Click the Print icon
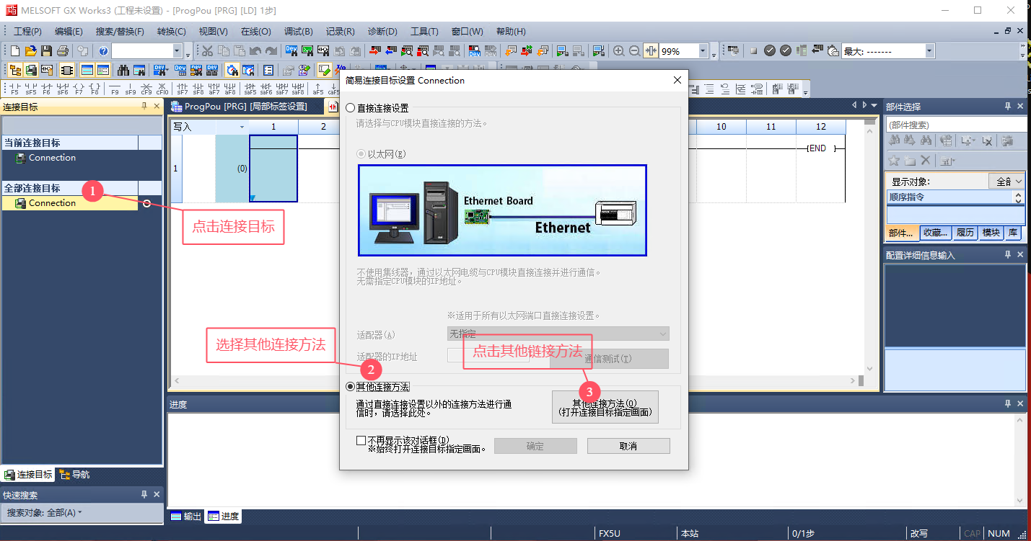 click(x=62, y=51)
